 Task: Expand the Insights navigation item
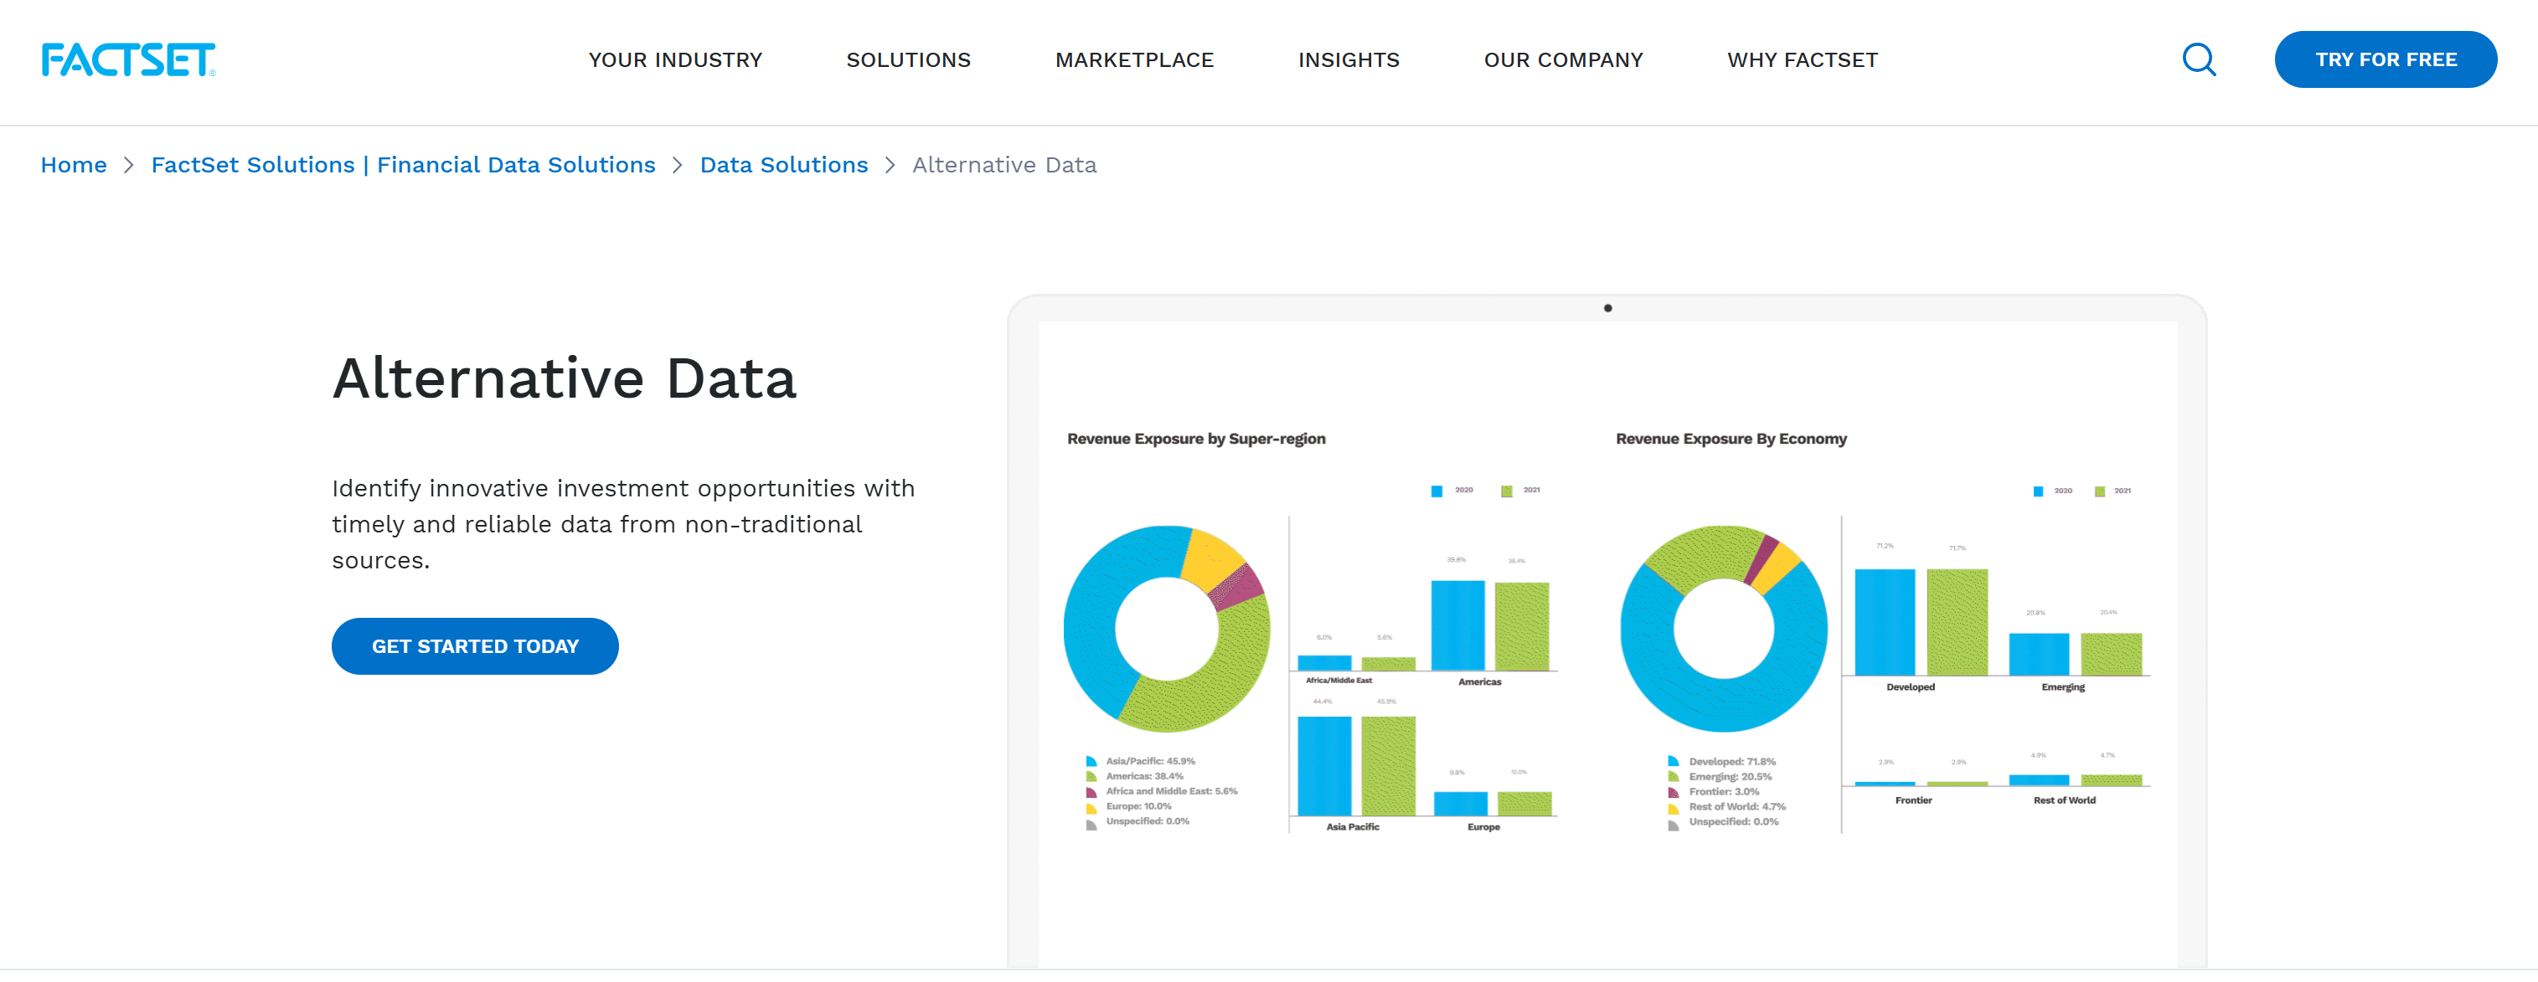(1348, 60)
